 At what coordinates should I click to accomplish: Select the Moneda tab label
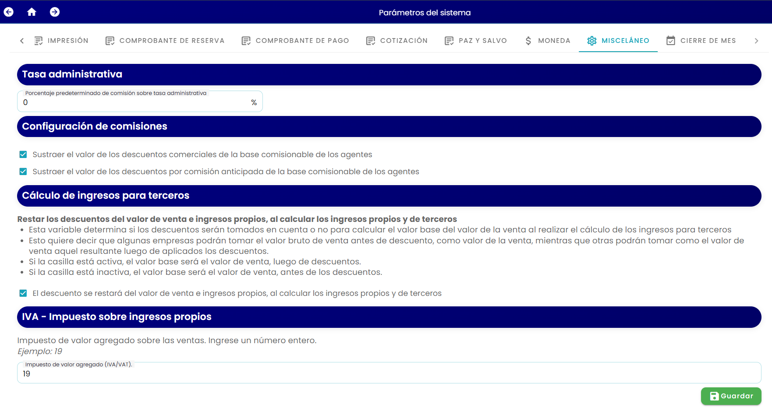(554, 41)
